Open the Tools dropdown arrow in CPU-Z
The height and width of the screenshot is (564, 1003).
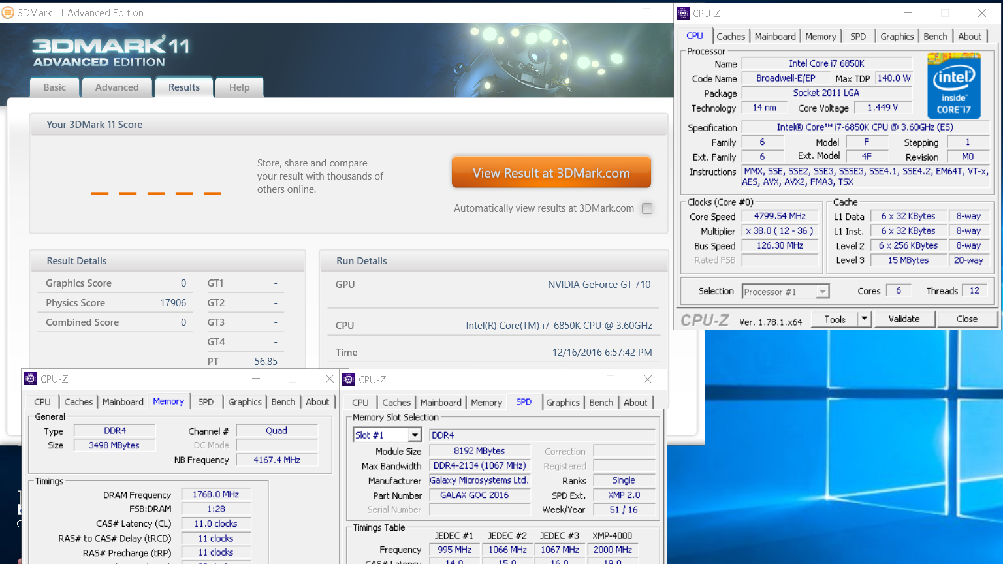point(864,319)
